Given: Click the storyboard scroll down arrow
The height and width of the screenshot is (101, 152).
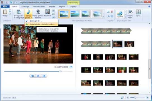Looking at the screenshot, I should tap(149, 93).
